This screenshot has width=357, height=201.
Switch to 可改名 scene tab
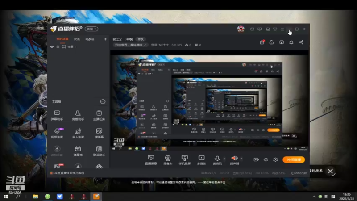point(90,39)
